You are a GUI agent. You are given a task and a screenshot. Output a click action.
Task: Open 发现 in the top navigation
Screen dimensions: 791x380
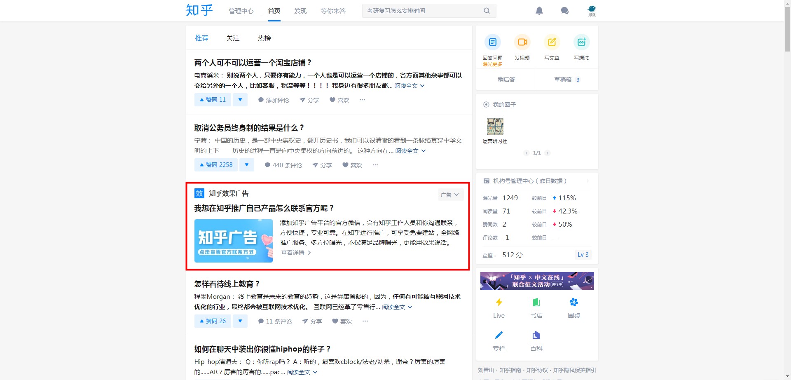pos(300,11)
